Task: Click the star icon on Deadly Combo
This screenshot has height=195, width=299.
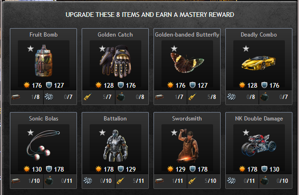Action: 246,49
